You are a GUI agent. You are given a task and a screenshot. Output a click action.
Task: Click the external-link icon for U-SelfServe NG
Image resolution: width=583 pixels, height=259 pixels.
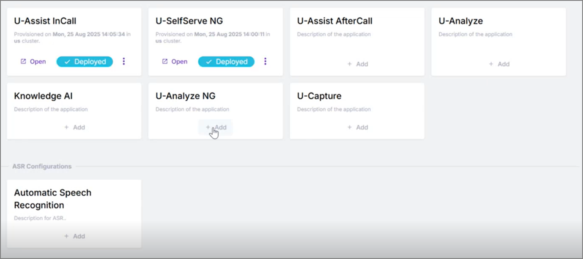tap(165, 62)
